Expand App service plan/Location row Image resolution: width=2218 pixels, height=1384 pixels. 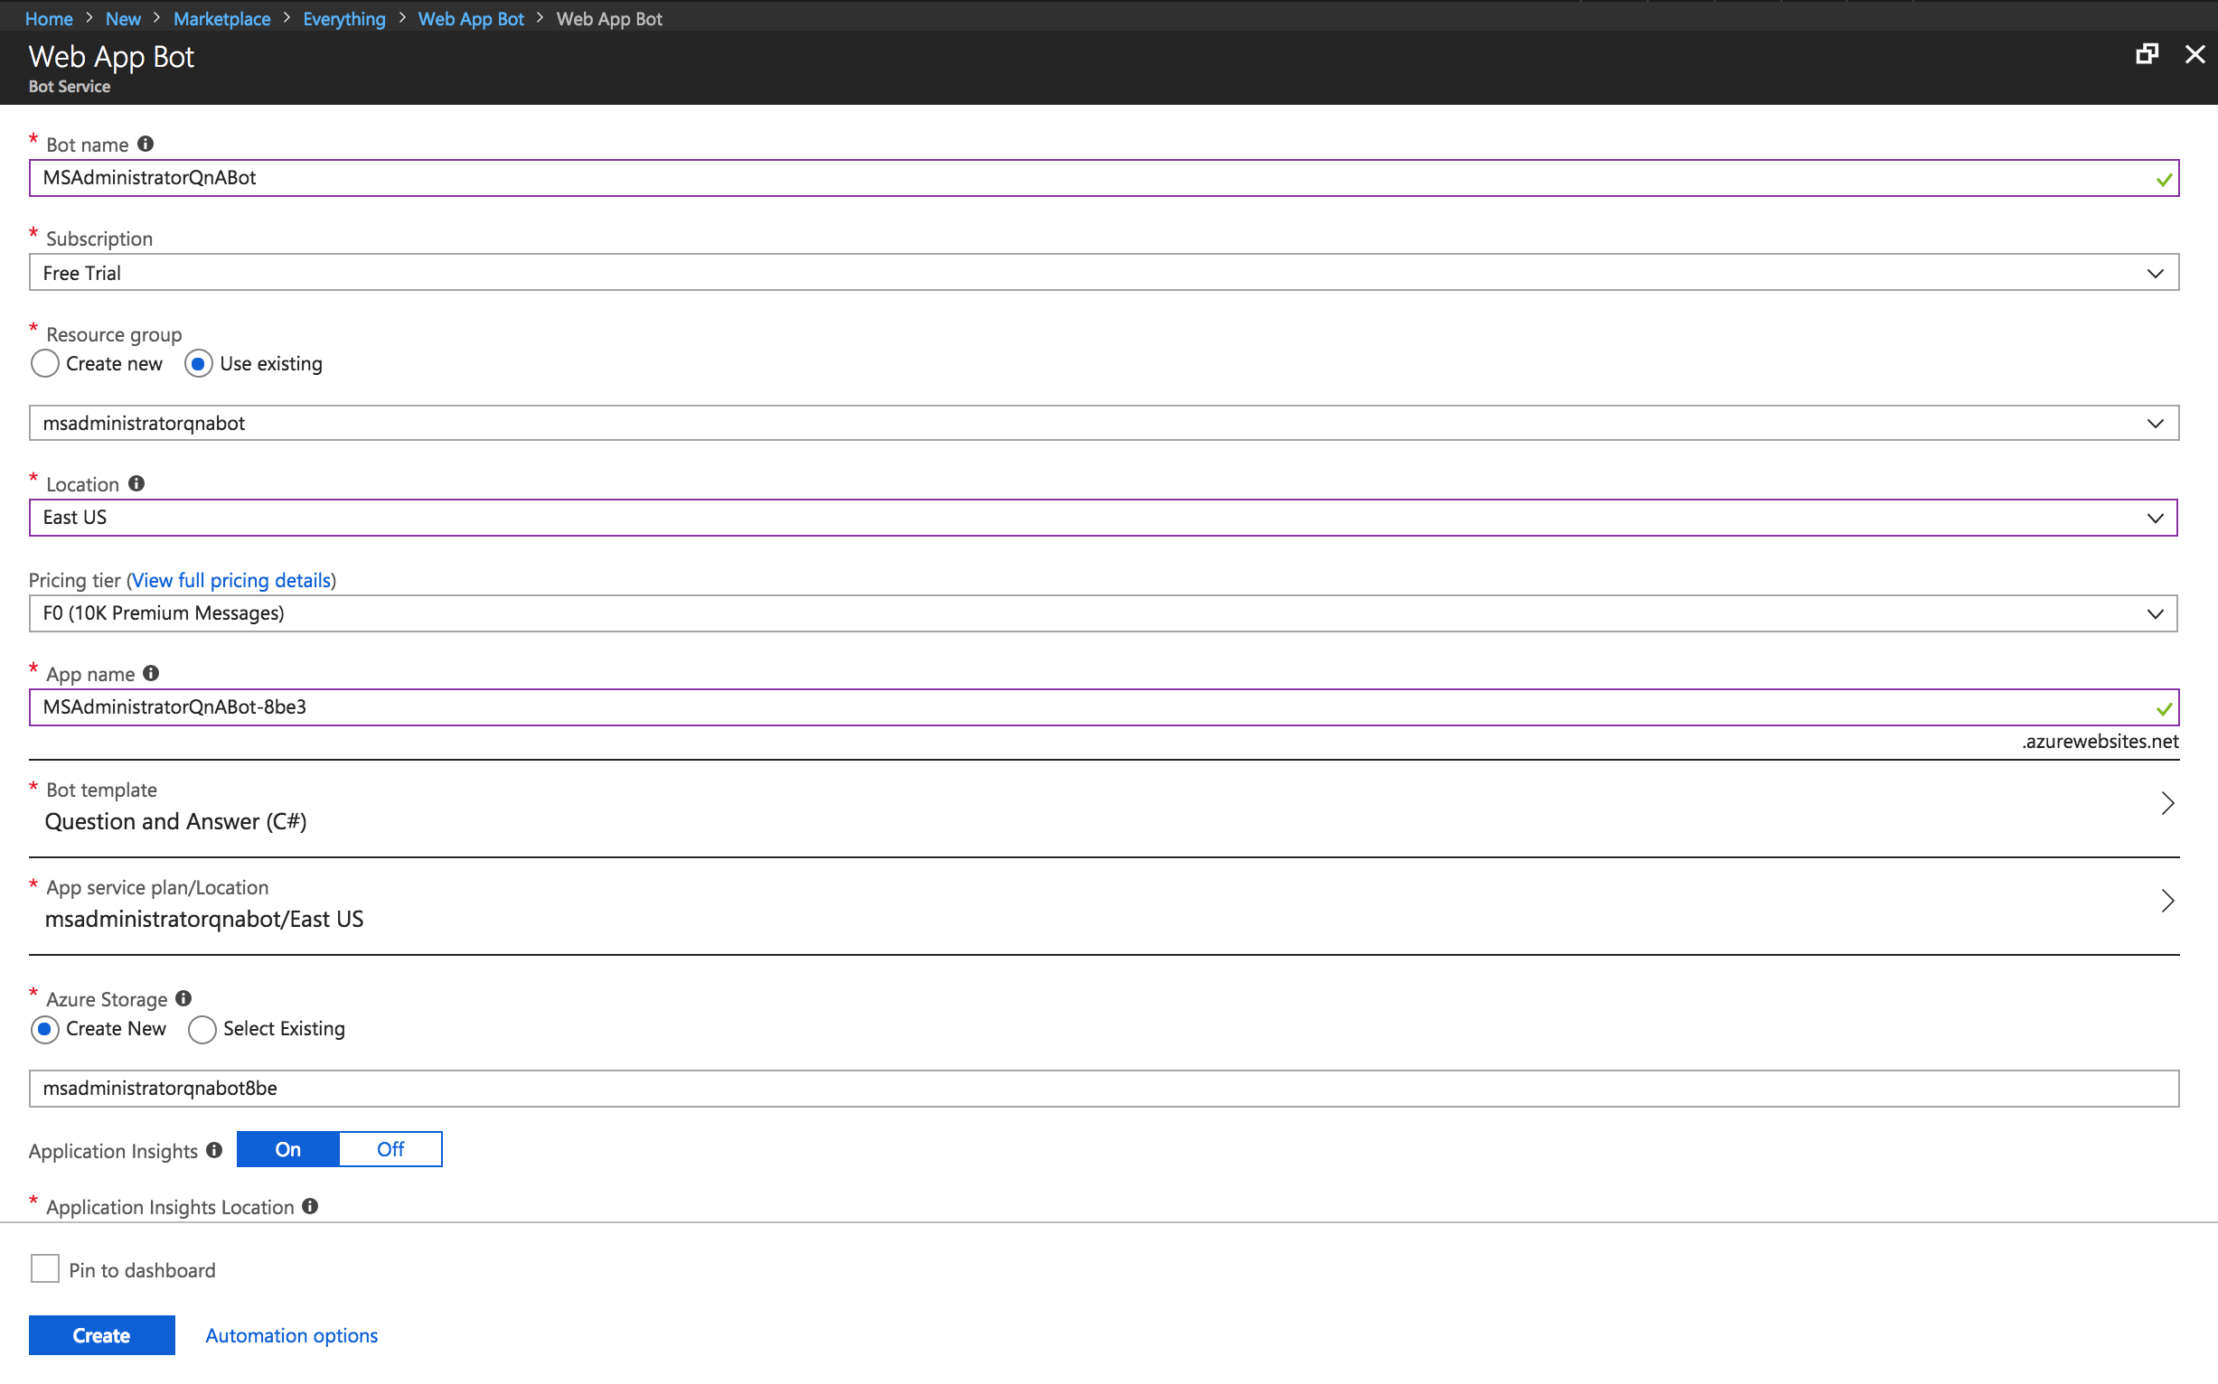tap(1104, 904)
